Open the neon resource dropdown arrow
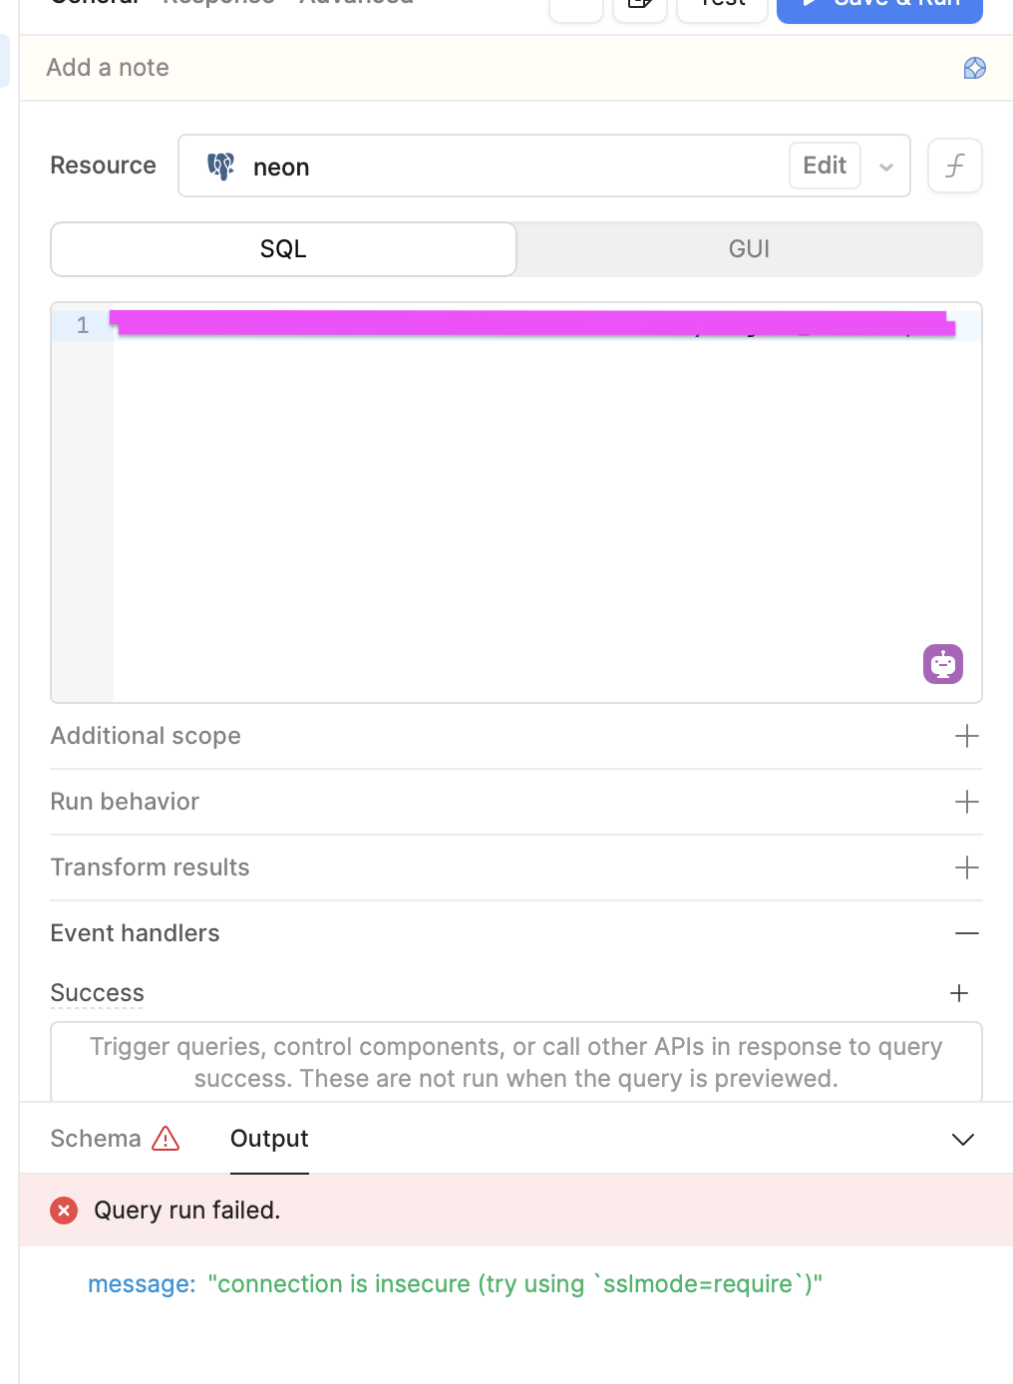Viewport: 1013px width, 1384px height. pos(885,167)
